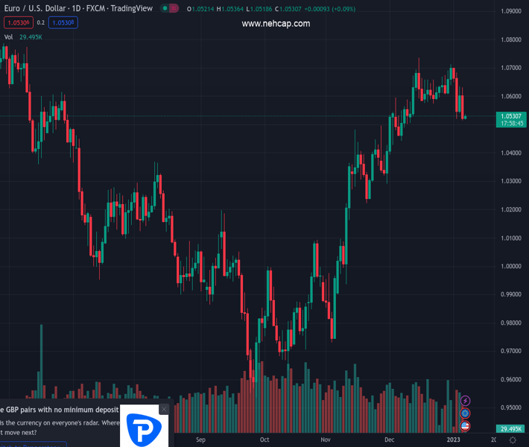Screen dimensions: 529x447
Task: Toggle the market status indicator pill
Action: (169, 9)
